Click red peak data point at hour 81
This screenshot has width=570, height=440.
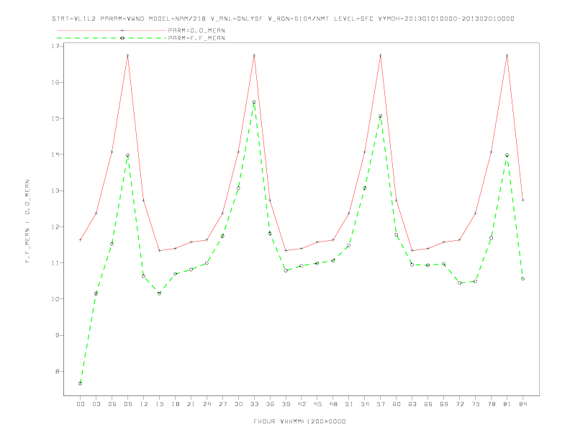507,55
